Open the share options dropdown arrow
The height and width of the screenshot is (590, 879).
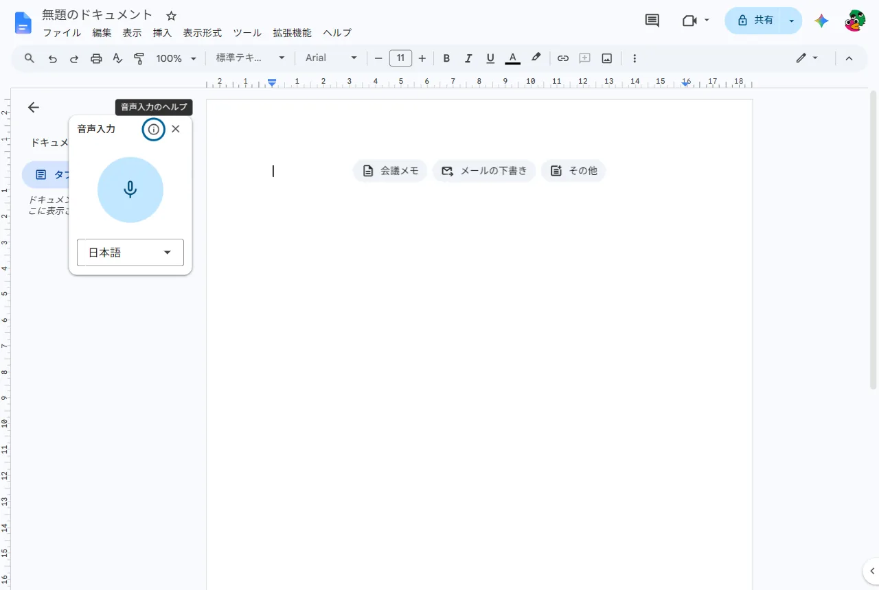pyautogui.click(x=792, y=21)
